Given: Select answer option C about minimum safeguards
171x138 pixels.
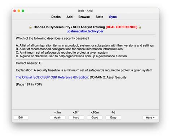Looking at the screenshot, I should tap(62, 53).
